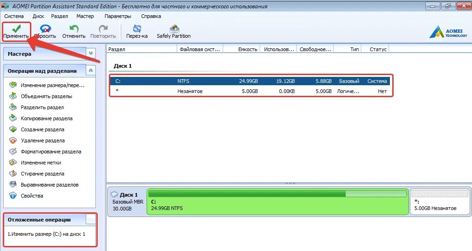This screenshot has height=251, width=472.
Task: Click the unallocated space usage bar
Action: pyautogui.click(x=440, y=193)
